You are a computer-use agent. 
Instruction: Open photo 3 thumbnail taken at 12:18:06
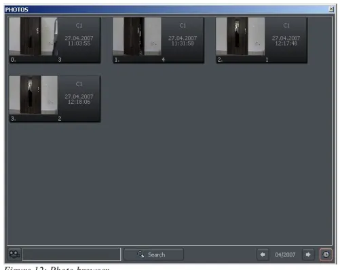tap(33, 95)
